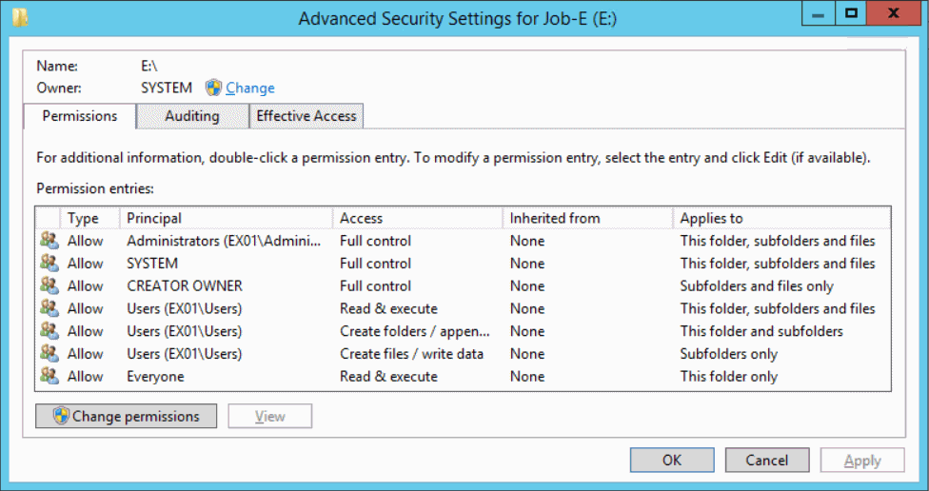929x491 pixels.
Task: Click the user group icon for the Everyone entry
Action: click(x=49, y=376)
